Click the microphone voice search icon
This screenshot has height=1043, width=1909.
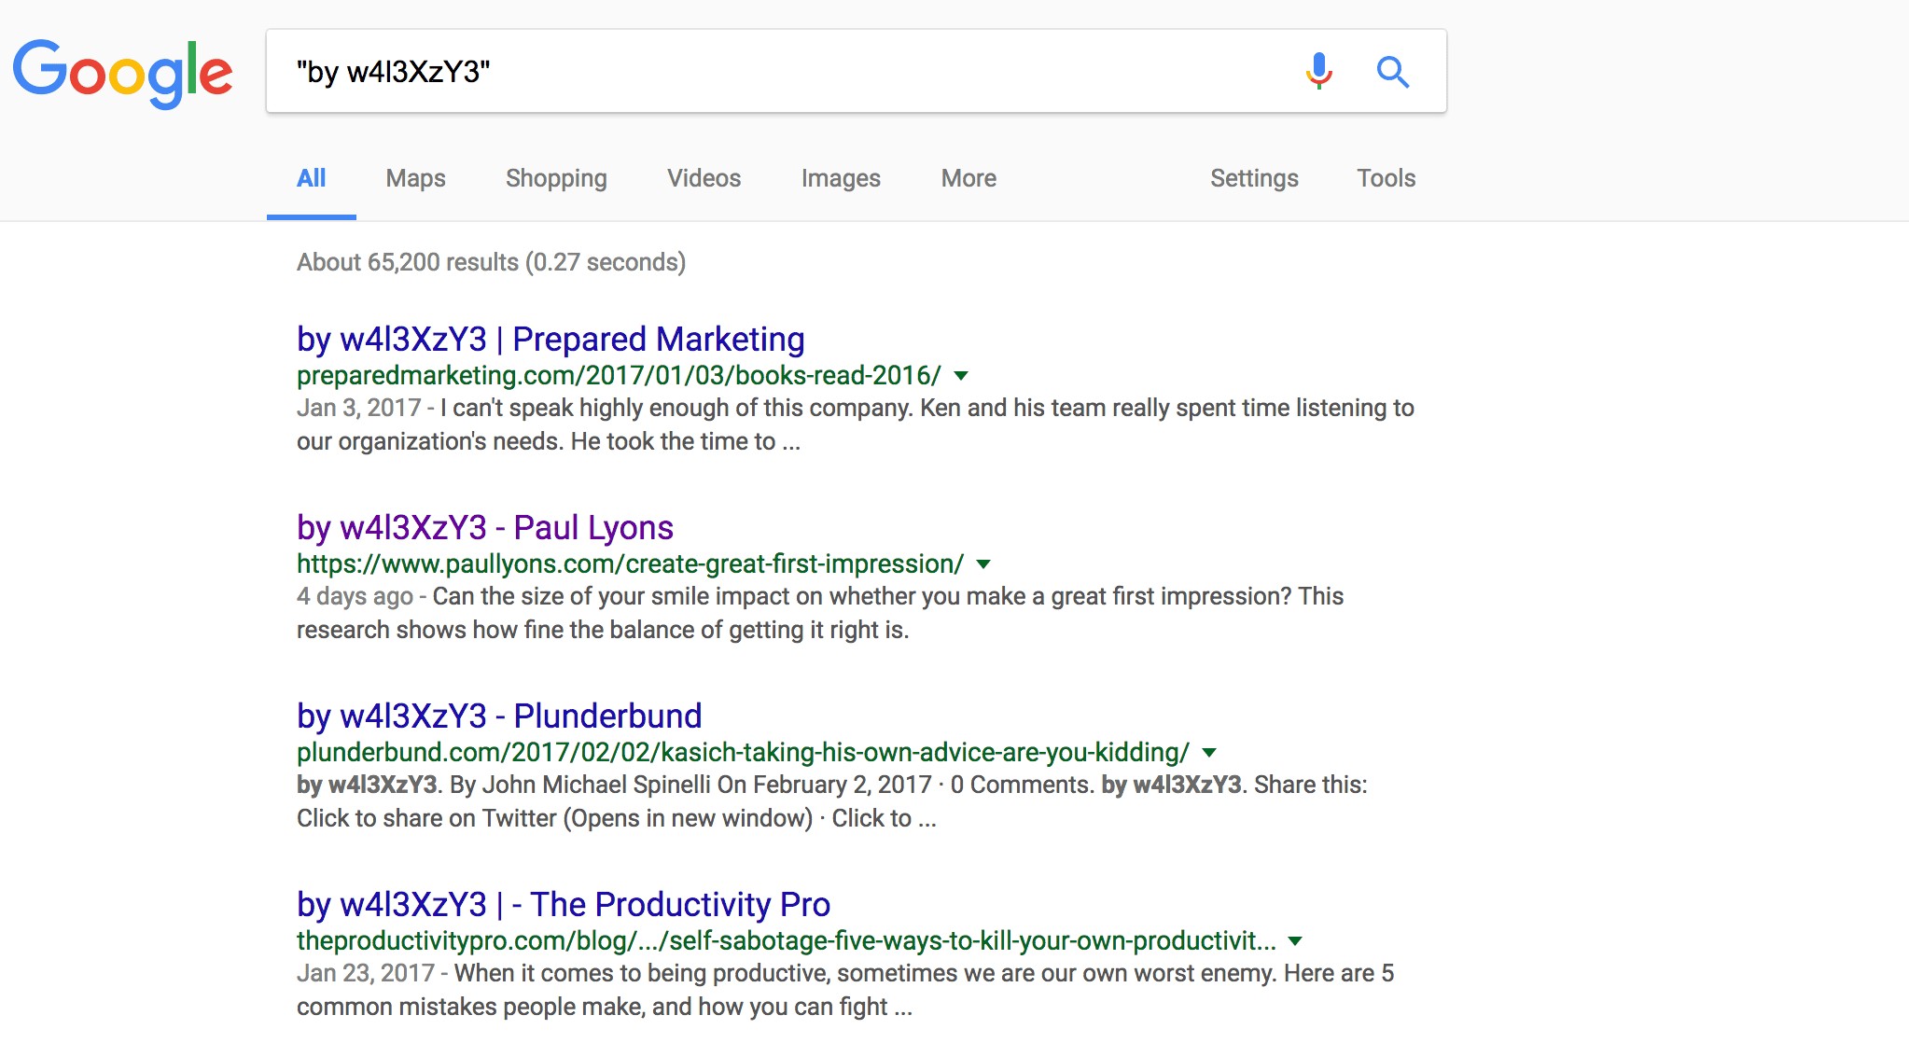1318,71
